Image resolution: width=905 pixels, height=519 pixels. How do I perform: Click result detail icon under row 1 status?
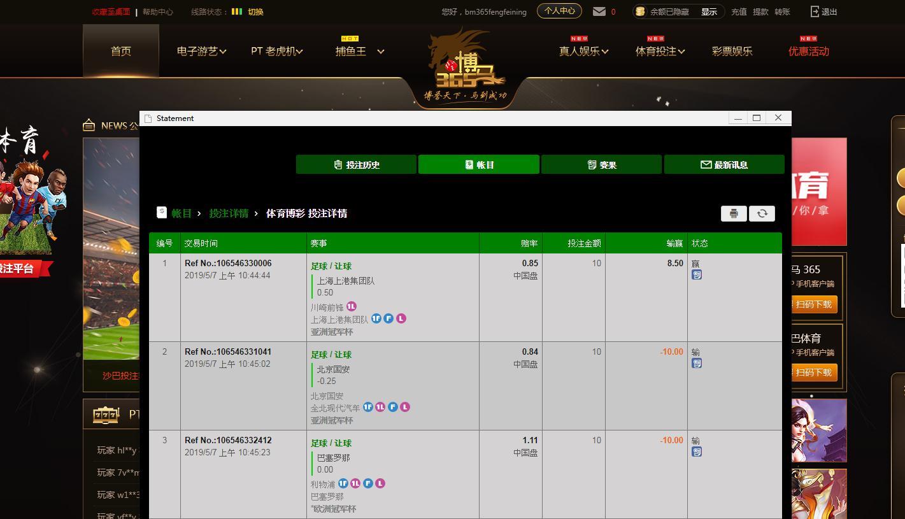point(697,275)
